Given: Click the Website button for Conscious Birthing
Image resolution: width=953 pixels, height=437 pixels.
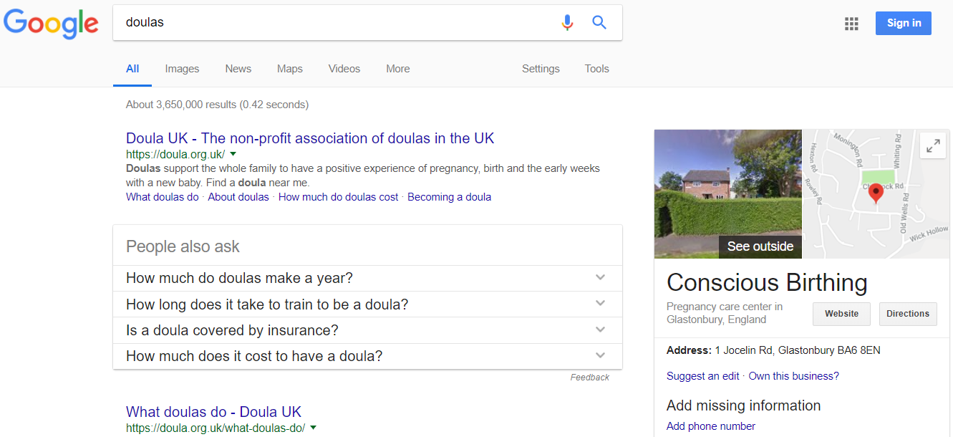Looking at the screenshot, I should tap(841, 314).
